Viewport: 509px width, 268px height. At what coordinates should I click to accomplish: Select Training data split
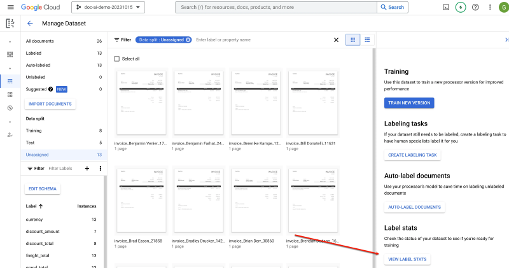click(x=64, y=130)
